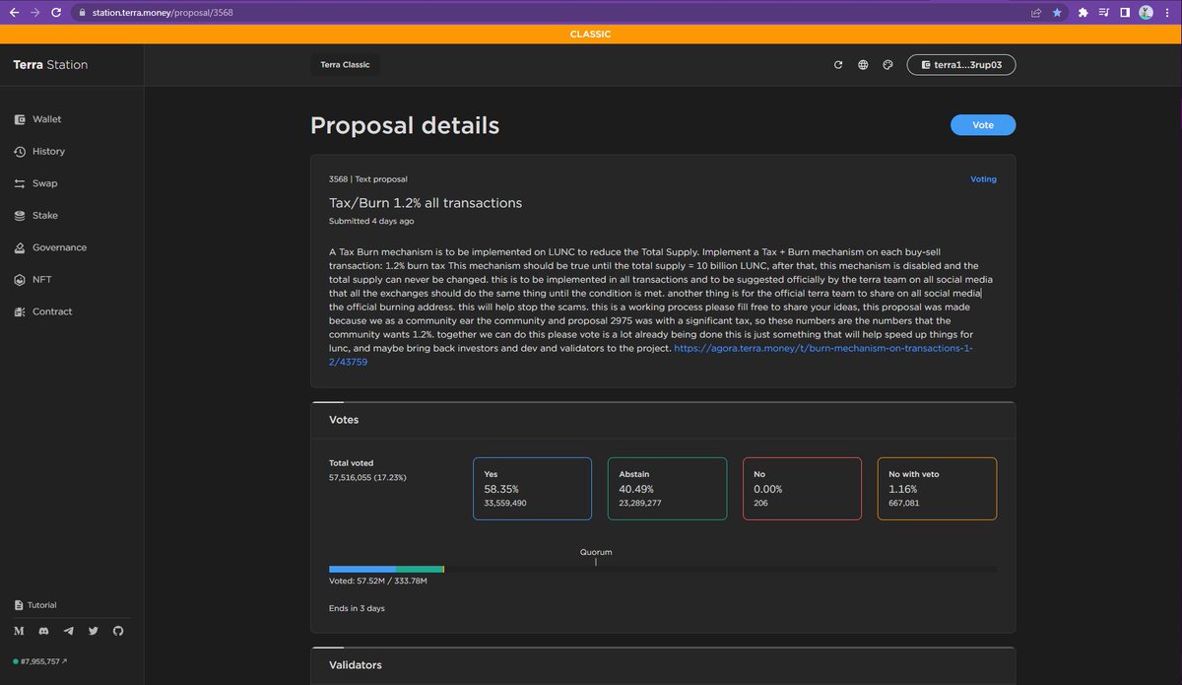This screenshot has width=1182, height=685.
Task: Open the Medium social icon
Action: coord(19,631)
